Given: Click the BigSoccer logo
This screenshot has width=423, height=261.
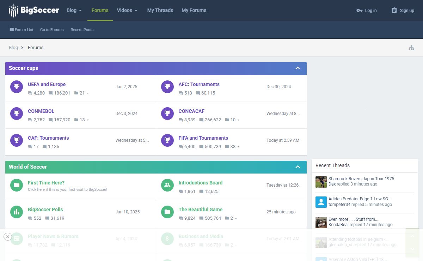Looking at the screenshot, I should (x=34, y=11).
